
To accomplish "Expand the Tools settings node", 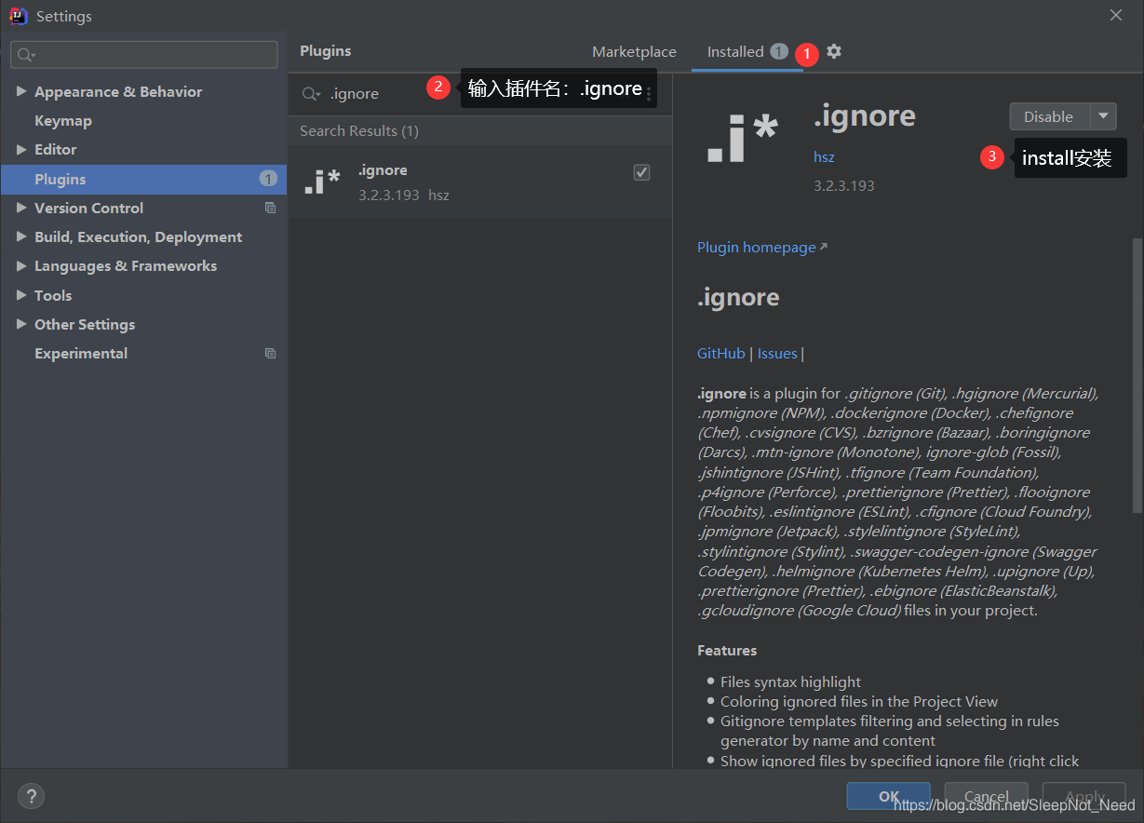I will point(21,295).
